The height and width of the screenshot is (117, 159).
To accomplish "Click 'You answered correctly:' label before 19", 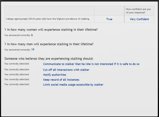I will pyautogui.click(x=17, y=50).
